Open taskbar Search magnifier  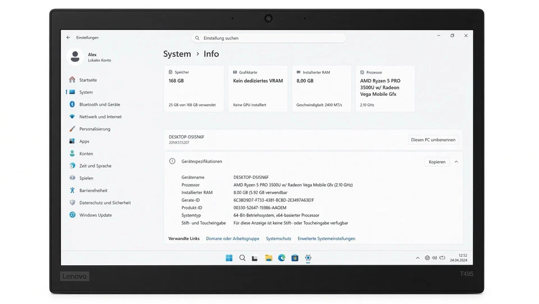pos(243,258)
